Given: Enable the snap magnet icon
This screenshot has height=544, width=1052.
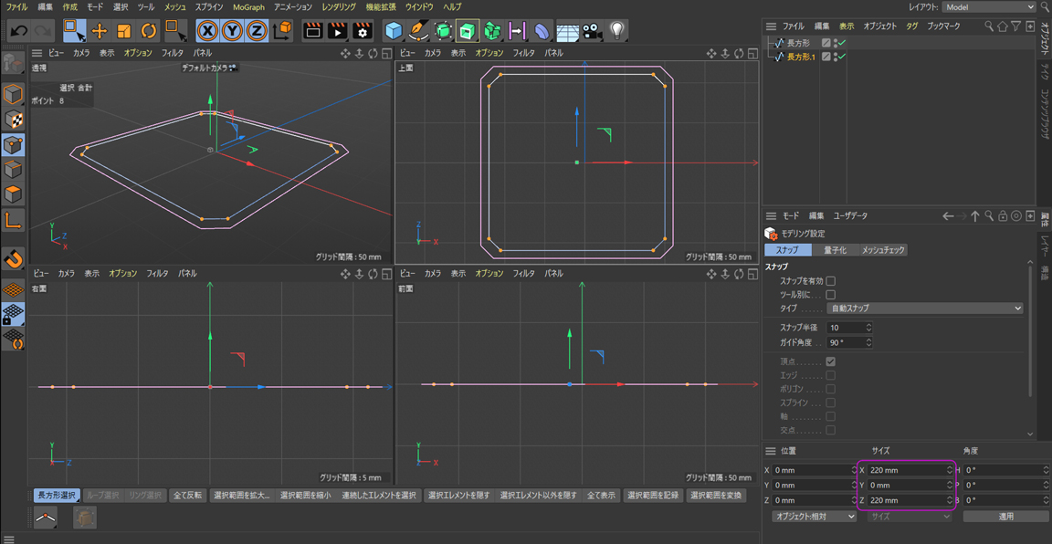Looking at the screenshot, I should (13, 260).
